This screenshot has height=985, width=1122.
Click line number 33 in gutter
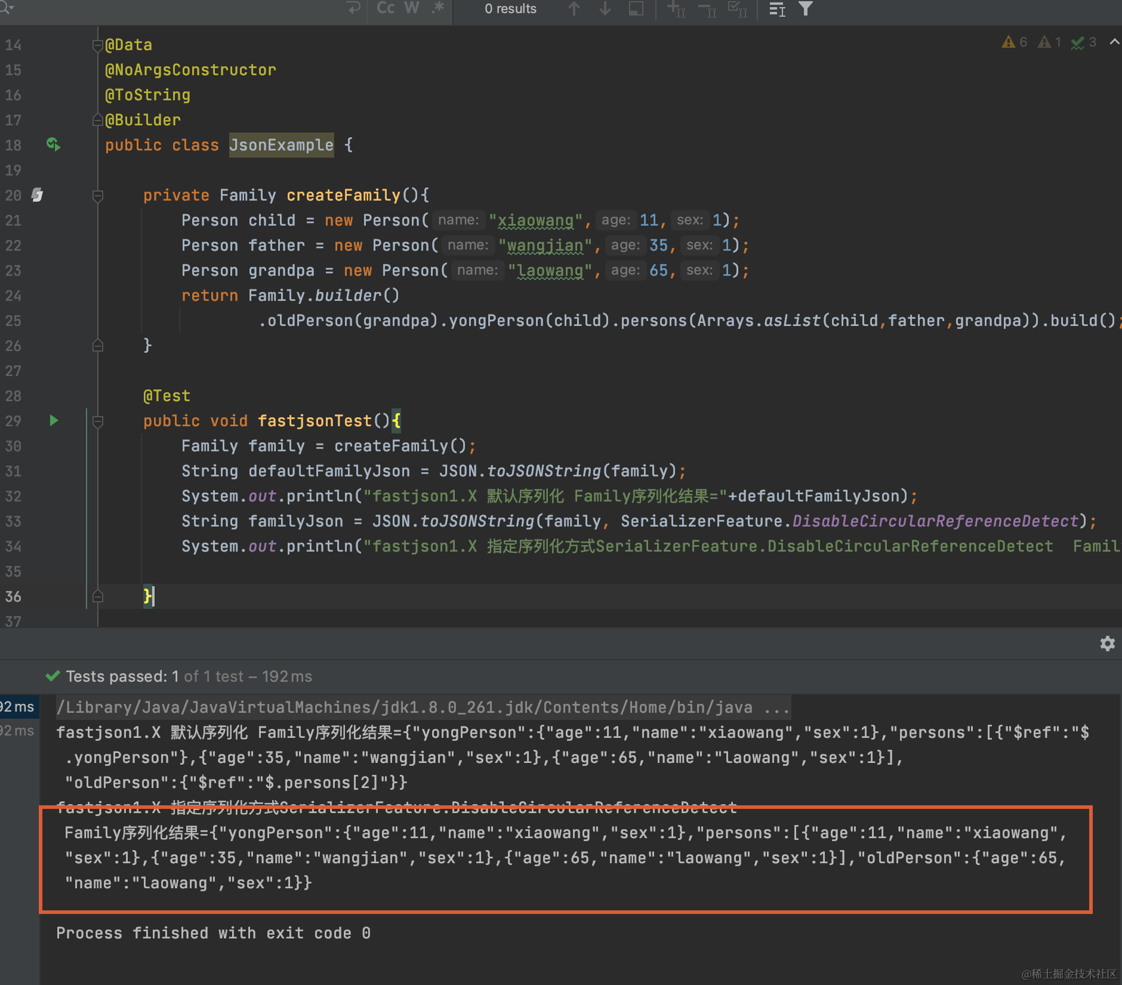click(x=13, y=521)
